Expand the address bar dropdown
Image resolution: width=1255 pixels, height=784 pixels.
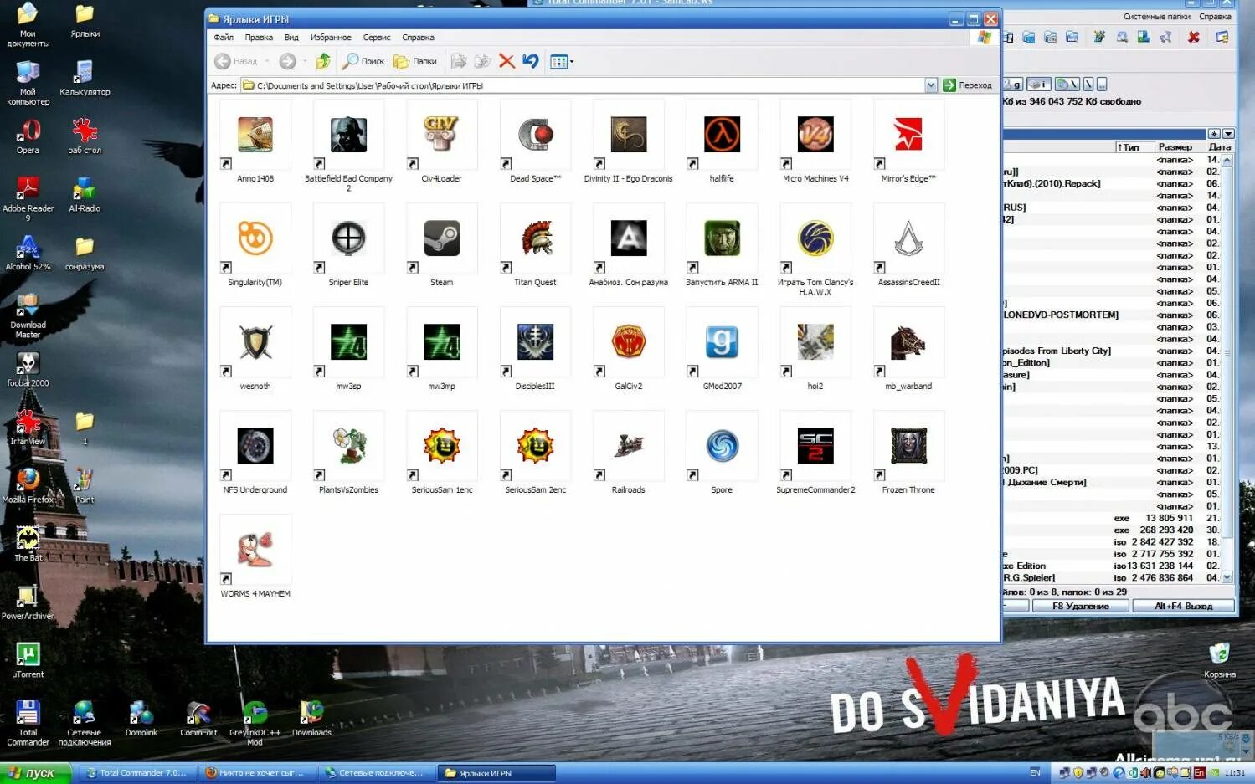(x=931, y=85)
